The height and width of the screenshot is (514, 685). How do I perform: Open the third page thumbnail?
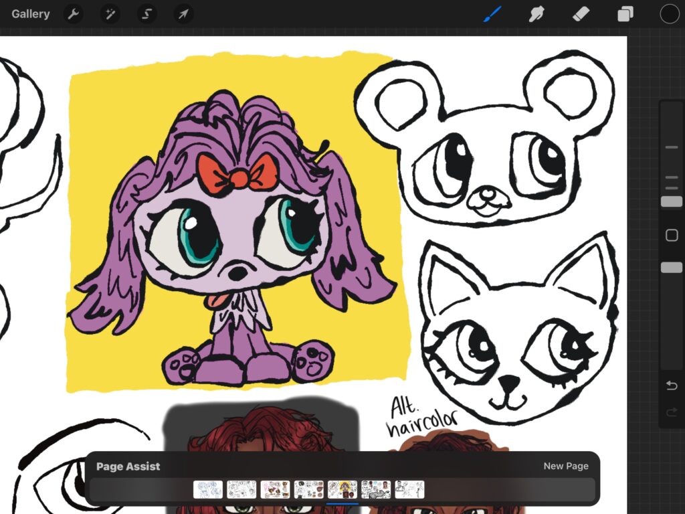click(275, 489)
